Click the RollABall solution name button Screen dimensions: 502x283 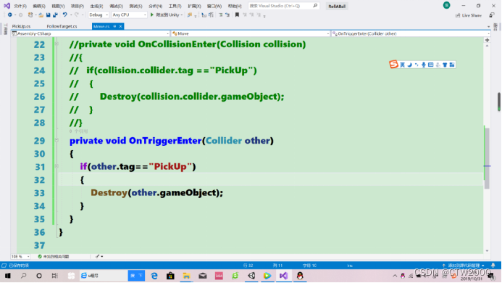[337, 6]
